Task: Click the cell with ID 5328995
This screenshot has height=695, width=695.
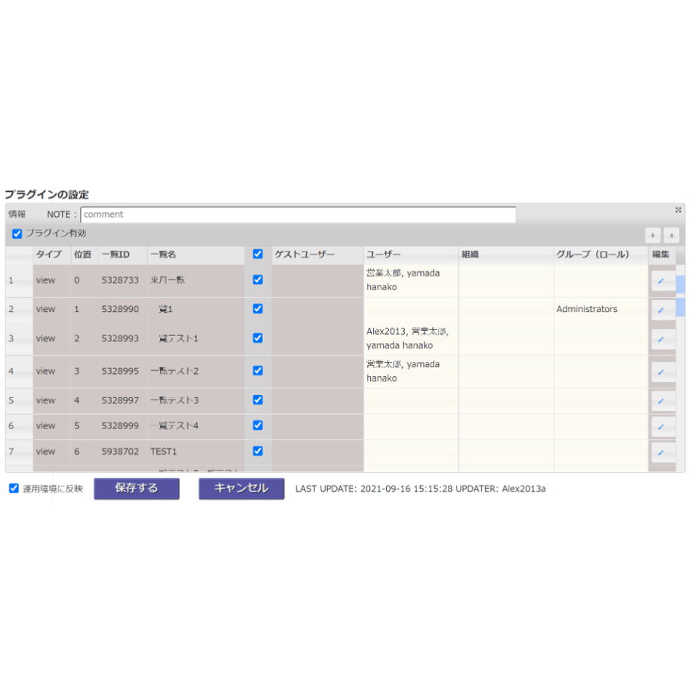Action: (123, 371)
